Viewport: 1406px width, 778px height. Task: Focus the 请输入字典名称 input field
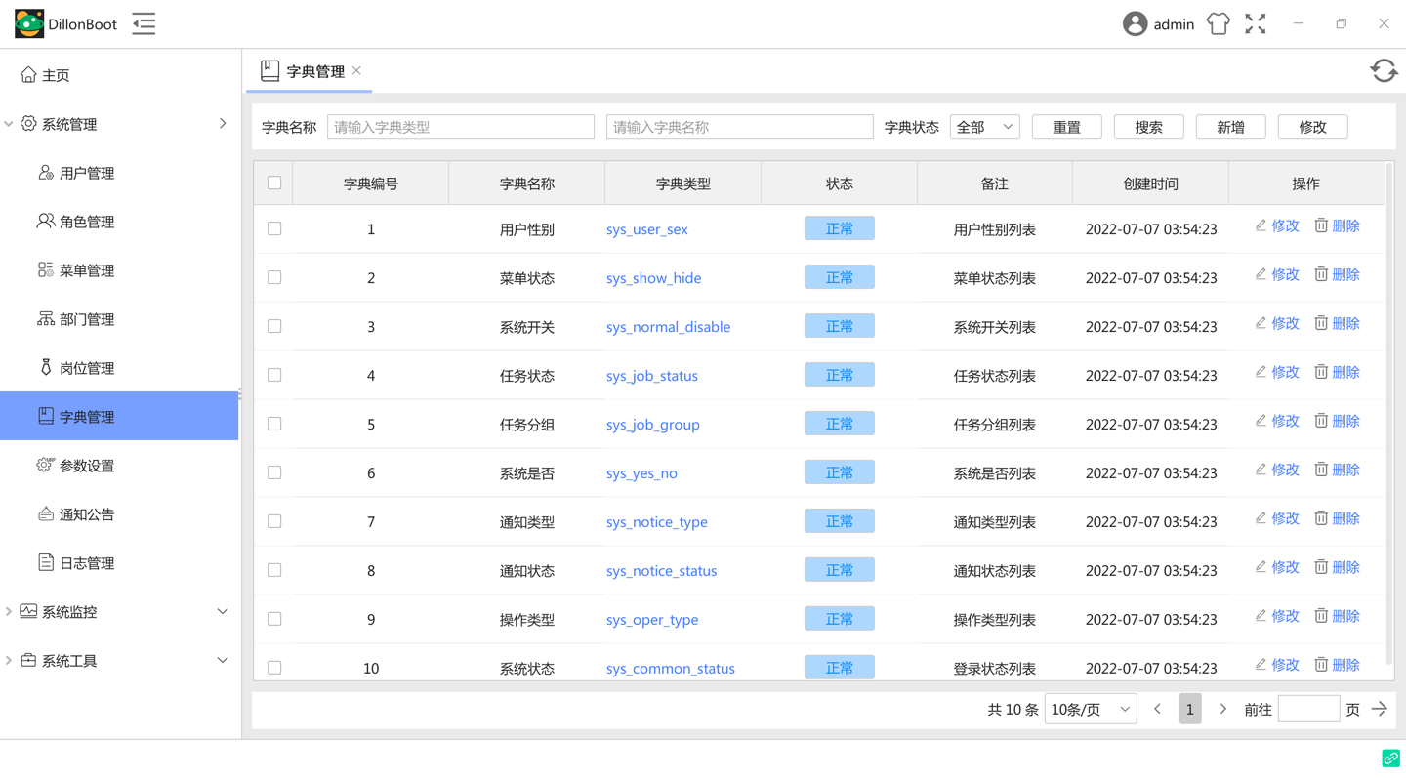740,127
